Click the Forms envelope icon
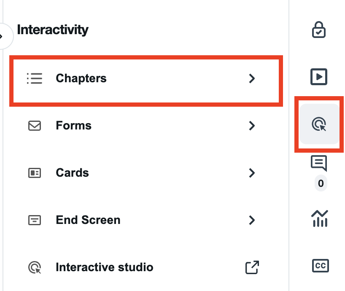 [x=35, y=126]
